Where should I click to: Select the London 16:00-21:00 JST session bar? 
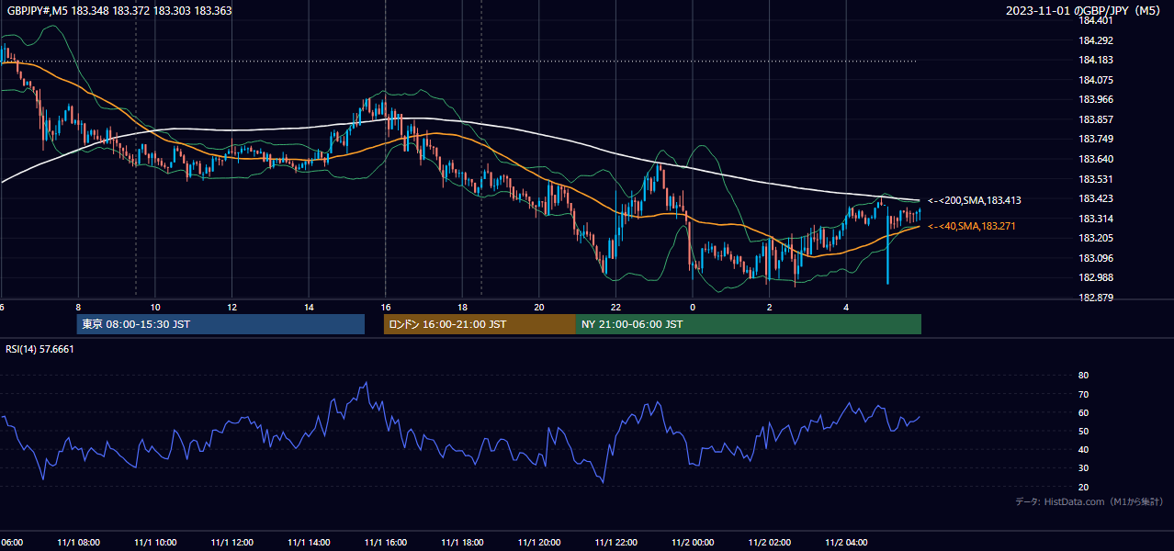point(480,324)
